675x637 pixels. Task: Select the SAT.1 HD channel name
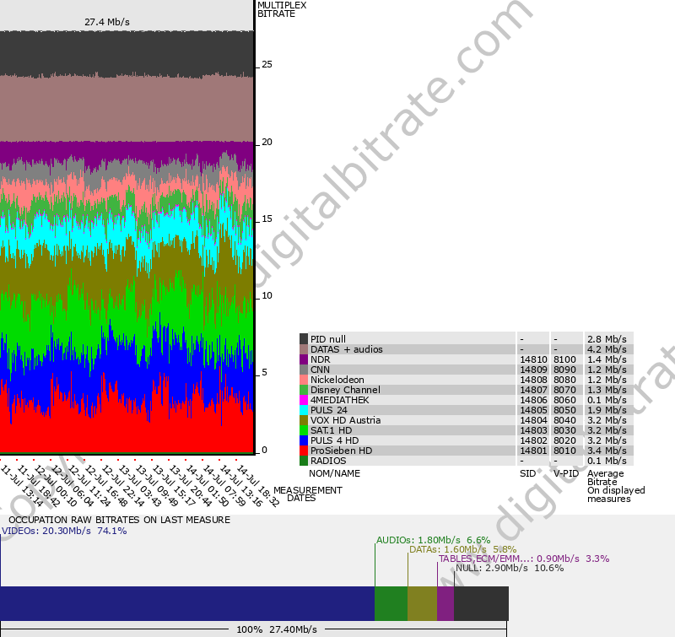tap(331, 430)
